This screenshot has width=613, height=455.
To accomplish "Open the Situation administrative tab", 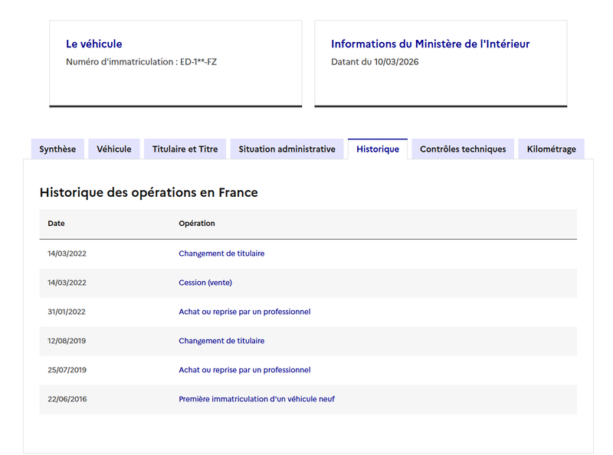I will point(287,149).
